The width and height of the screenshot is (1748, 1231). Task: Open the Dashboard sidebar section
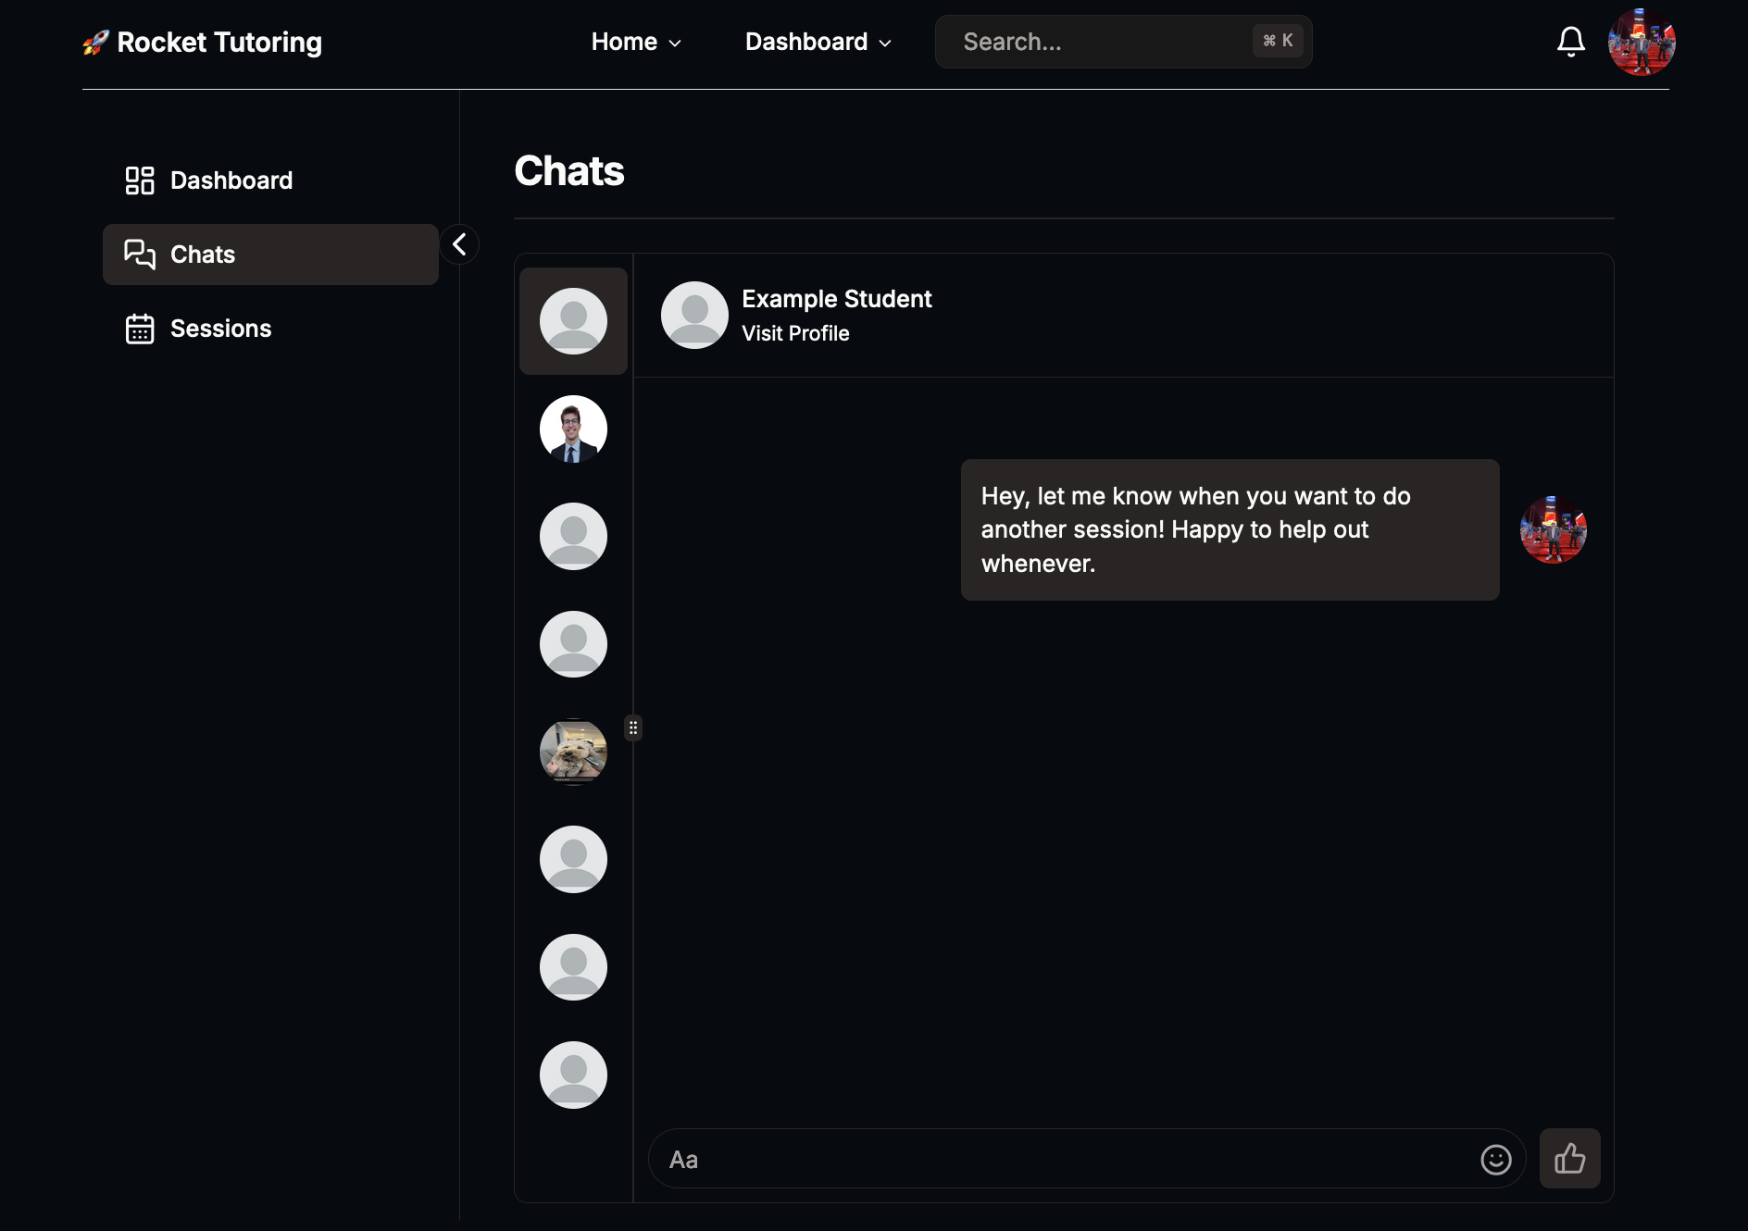tap(231, 180)
